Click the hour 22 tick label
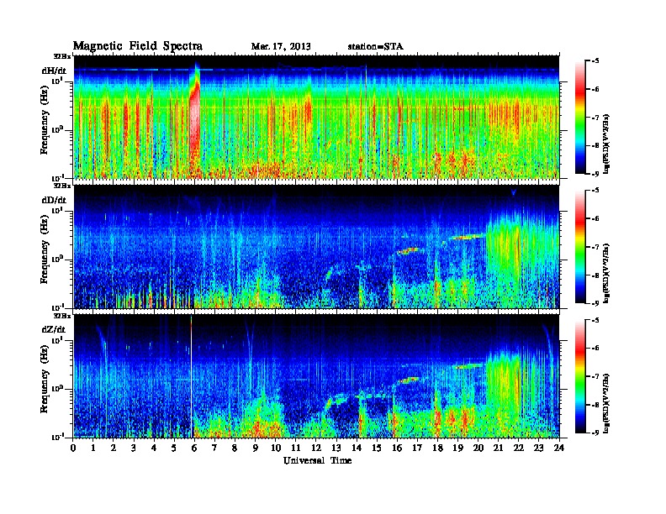Screen dimensions: 666x514 click(x=519, y=448)
